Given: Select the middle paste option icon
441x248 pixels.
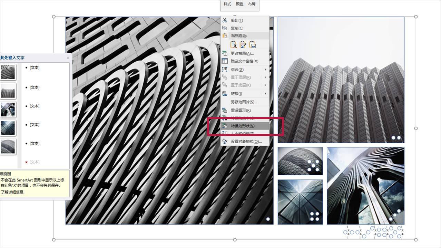Looking at the screenshot, I should [x=243, y=44].
